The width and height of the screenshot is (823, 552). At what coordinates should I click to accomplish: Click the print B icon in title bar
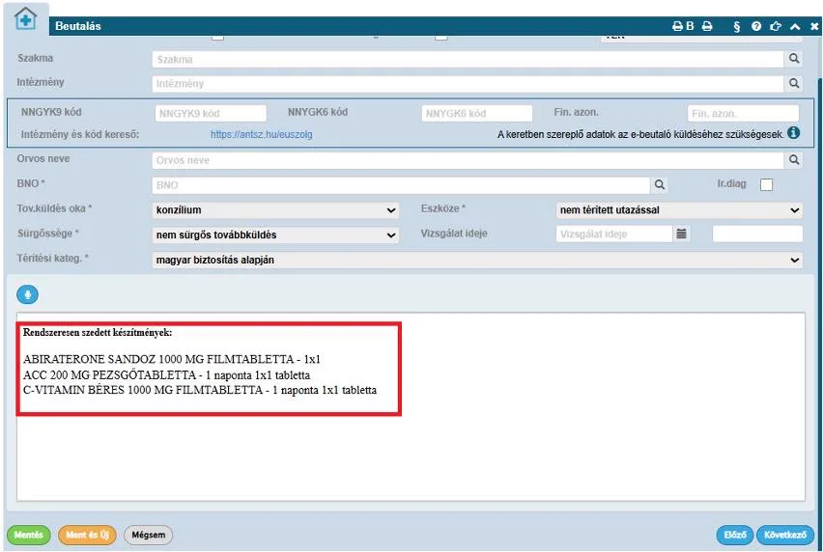coord(683,26)
